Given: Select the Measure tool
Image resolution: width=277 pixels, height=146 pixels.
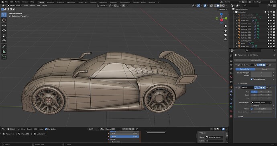Looking at the screenshot, I should (x=4, y=52).
